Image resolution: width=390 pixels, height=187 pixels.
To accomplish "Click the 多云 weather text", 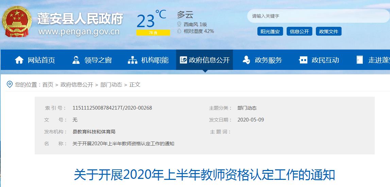I will 185,15.
